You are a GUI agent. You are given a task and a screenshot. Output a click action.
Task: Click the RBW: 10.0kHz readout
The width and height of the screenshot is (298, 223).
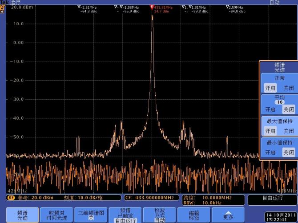pyautogui.click(x=202, y=203)
